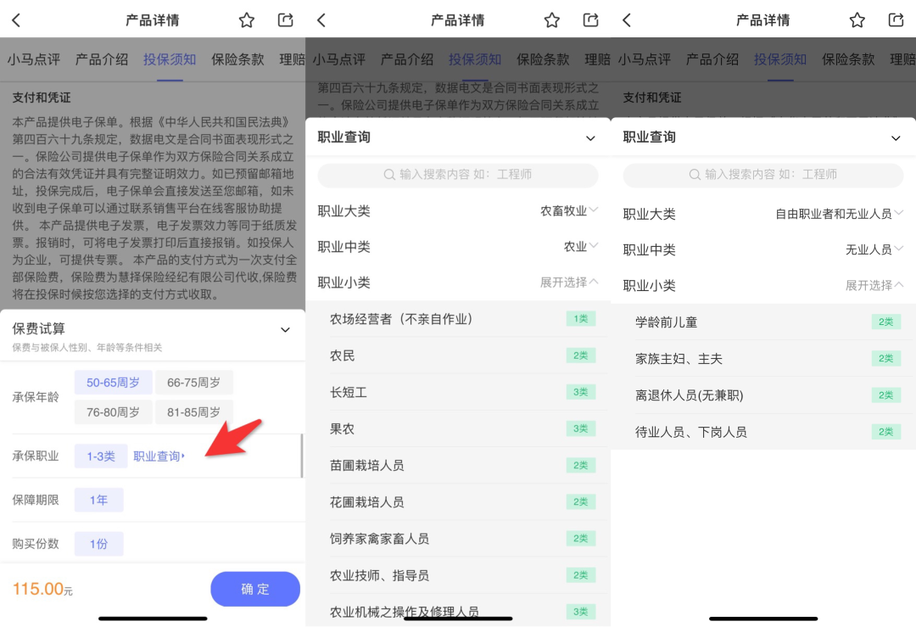Click the scrollbar beside 承保职业 row
Image resolution: width=916 pixels, height=627 pixels.
(x=302, y=456)
